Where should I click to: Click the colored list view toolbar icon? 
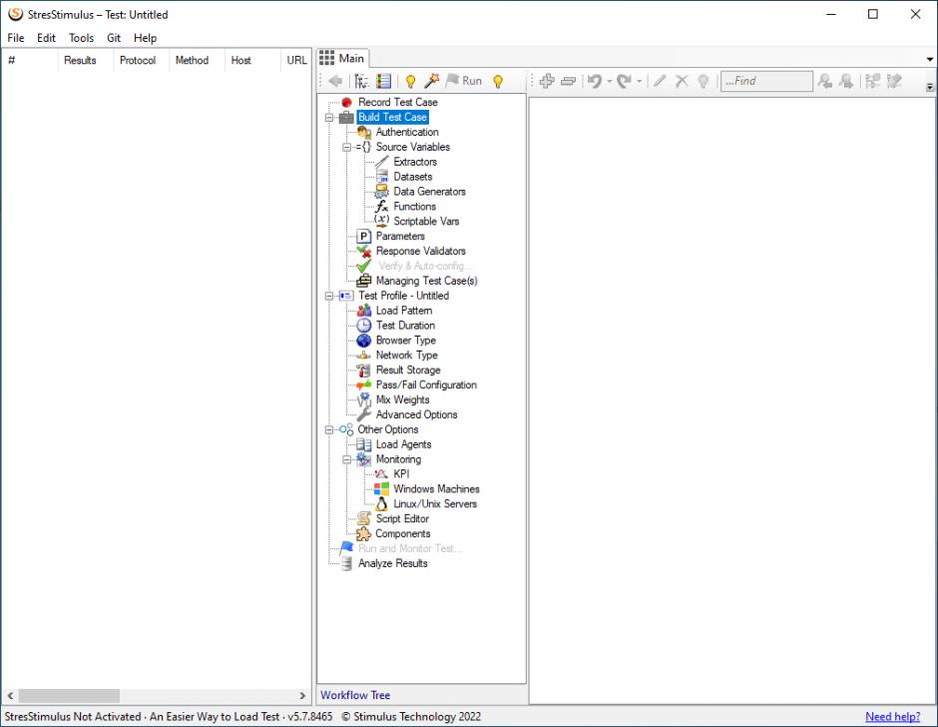(384, 81)
